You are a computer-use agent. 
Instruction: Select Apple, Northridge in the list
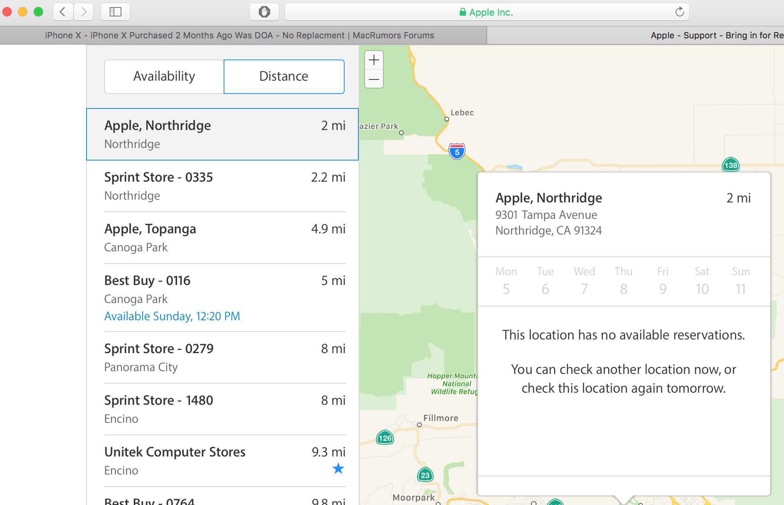click(x=222, y=134)
